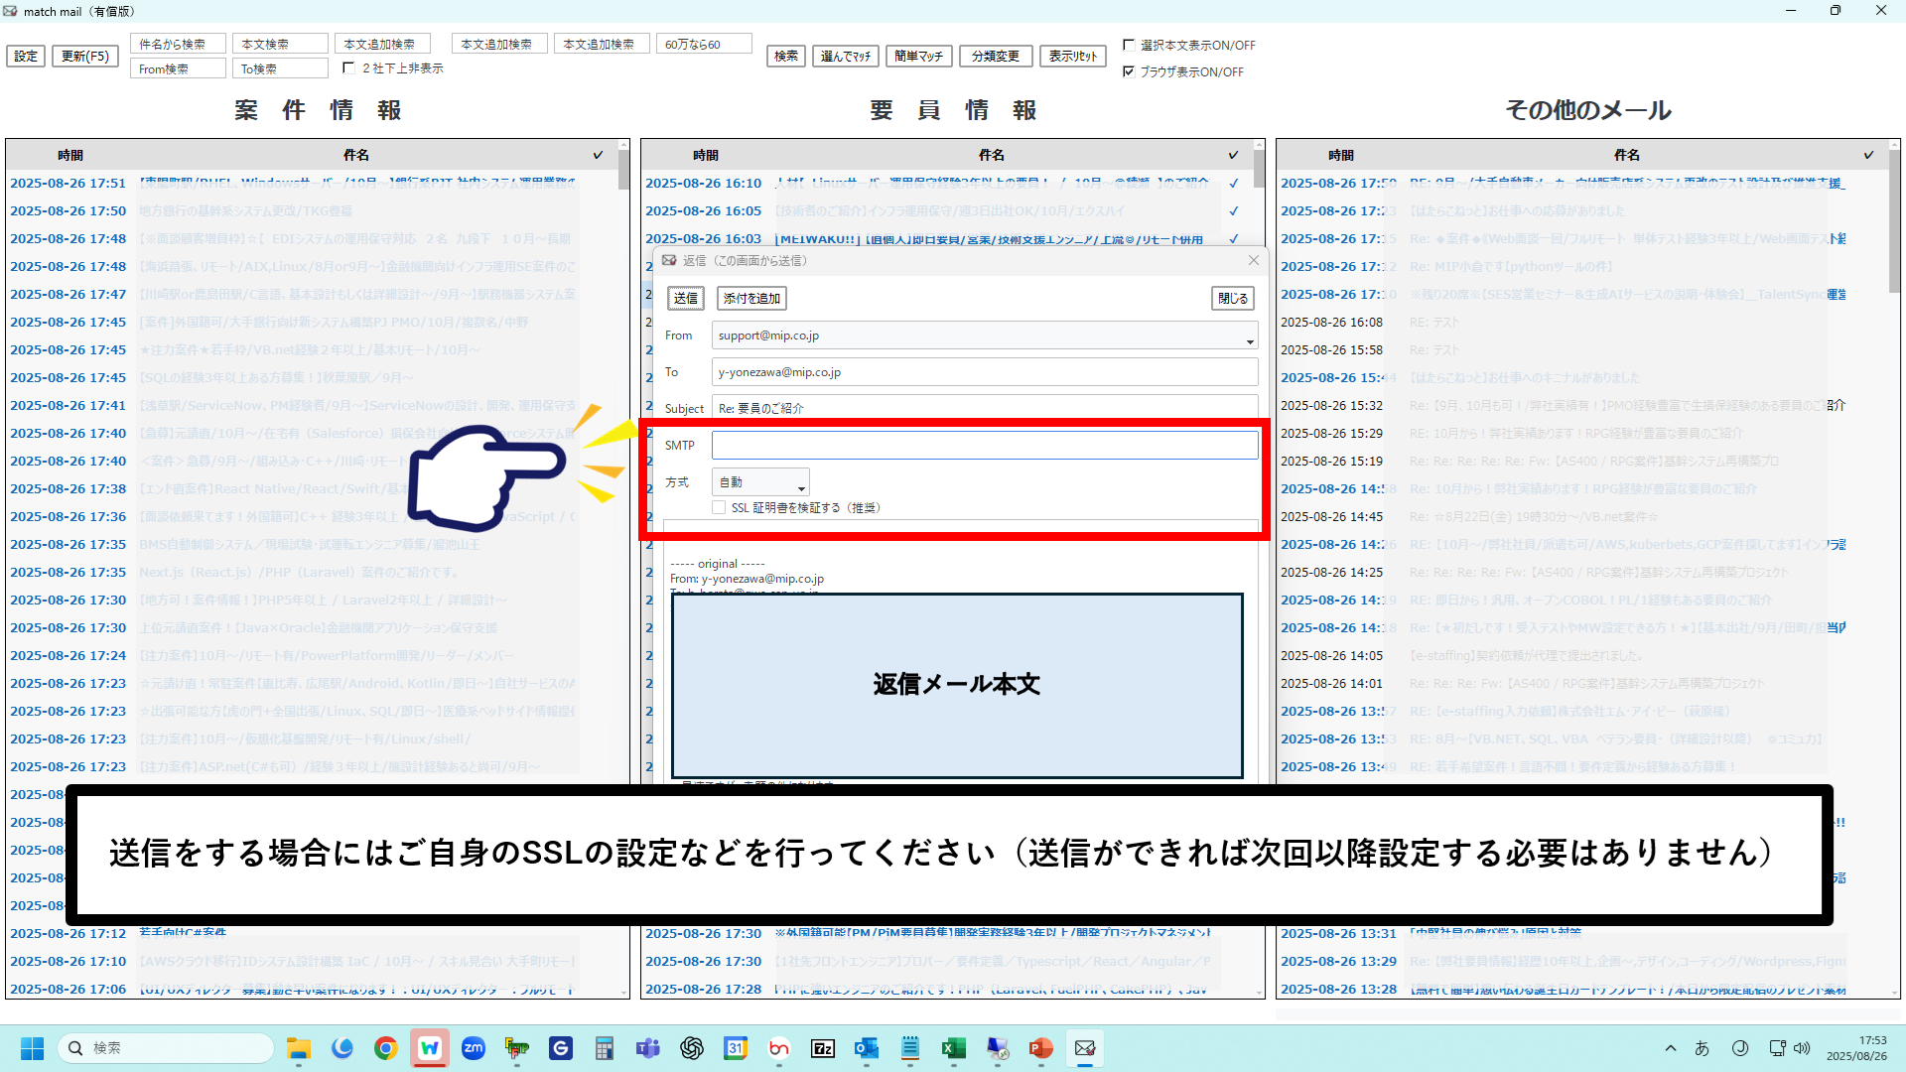This screenshot has height=1072, width=1906.
Task: Enable SSL証明書を検証する checkbox
Action: pos(719,507)
